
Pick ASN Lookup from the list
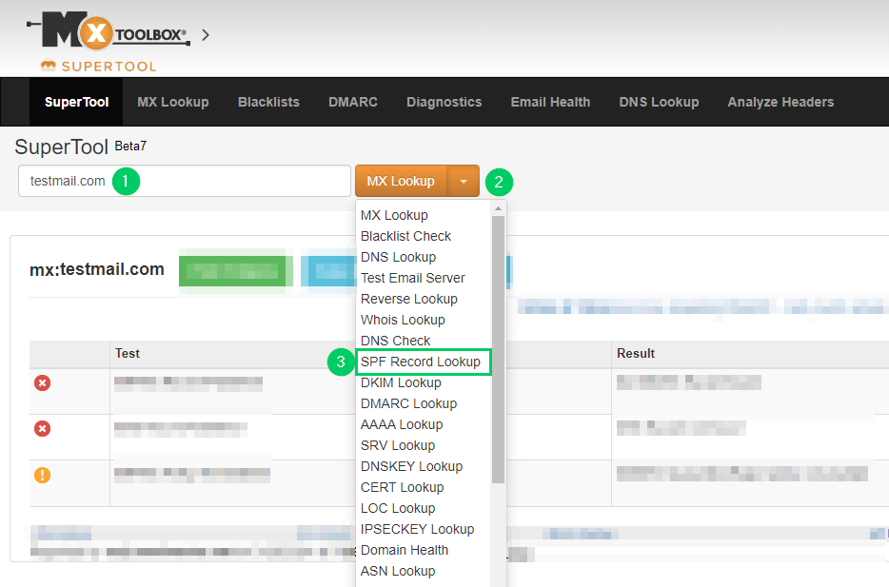click(x=398, y=571)
